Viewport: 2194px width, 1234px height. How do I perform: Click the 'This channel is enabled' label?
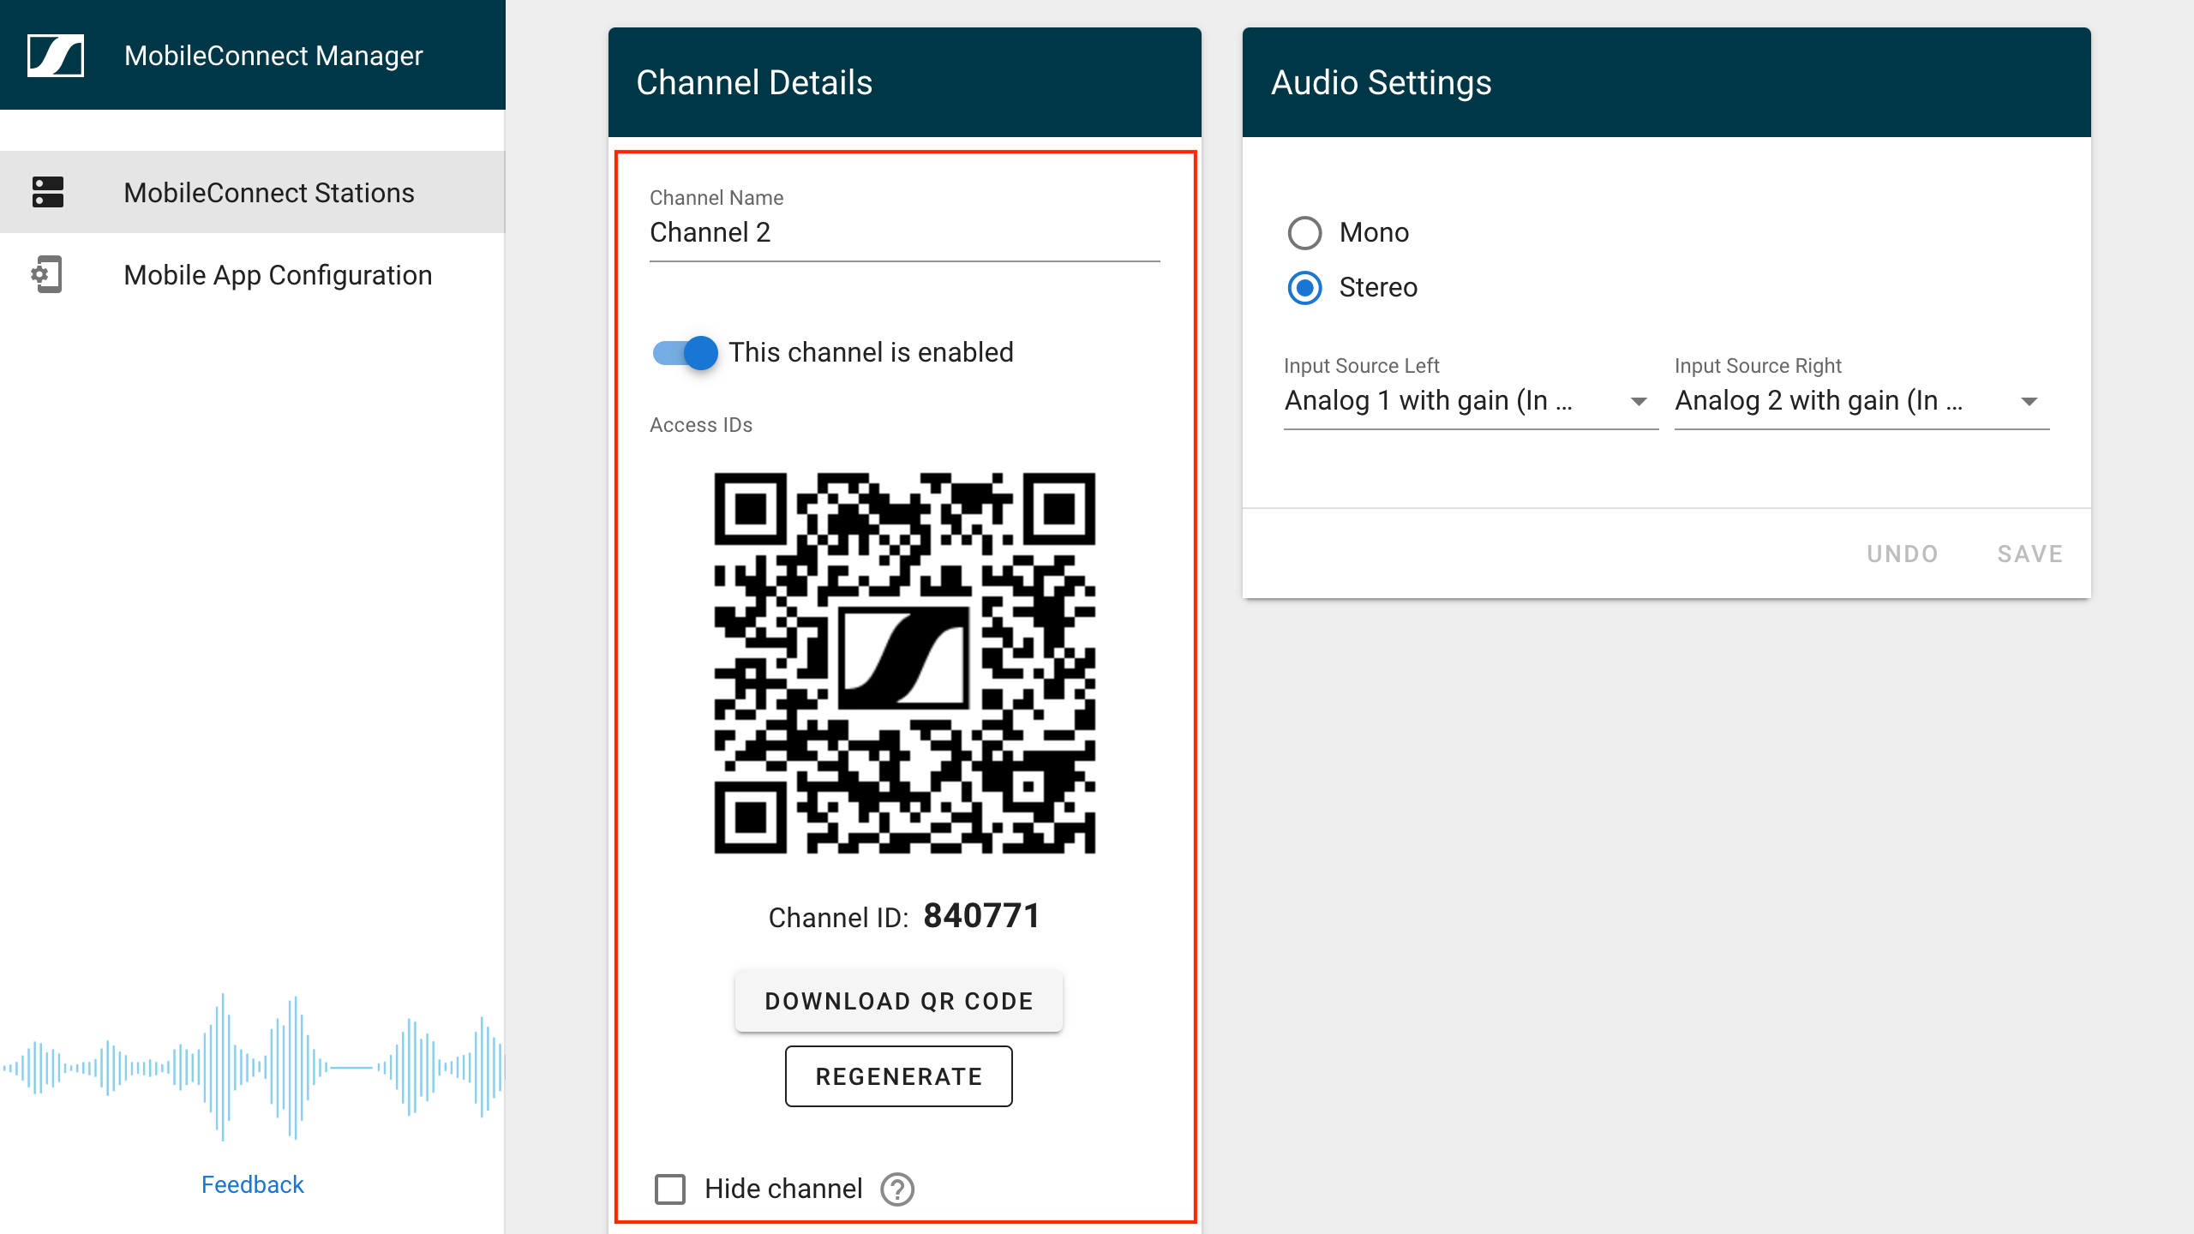tap(871, 352)
